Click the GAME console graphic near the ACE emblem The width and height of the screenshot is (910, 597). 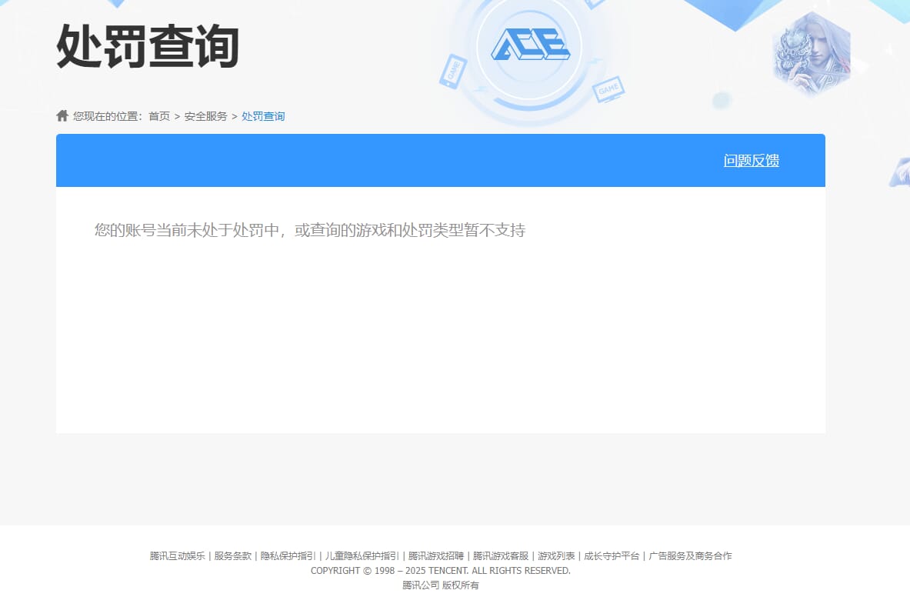(607, 90)
